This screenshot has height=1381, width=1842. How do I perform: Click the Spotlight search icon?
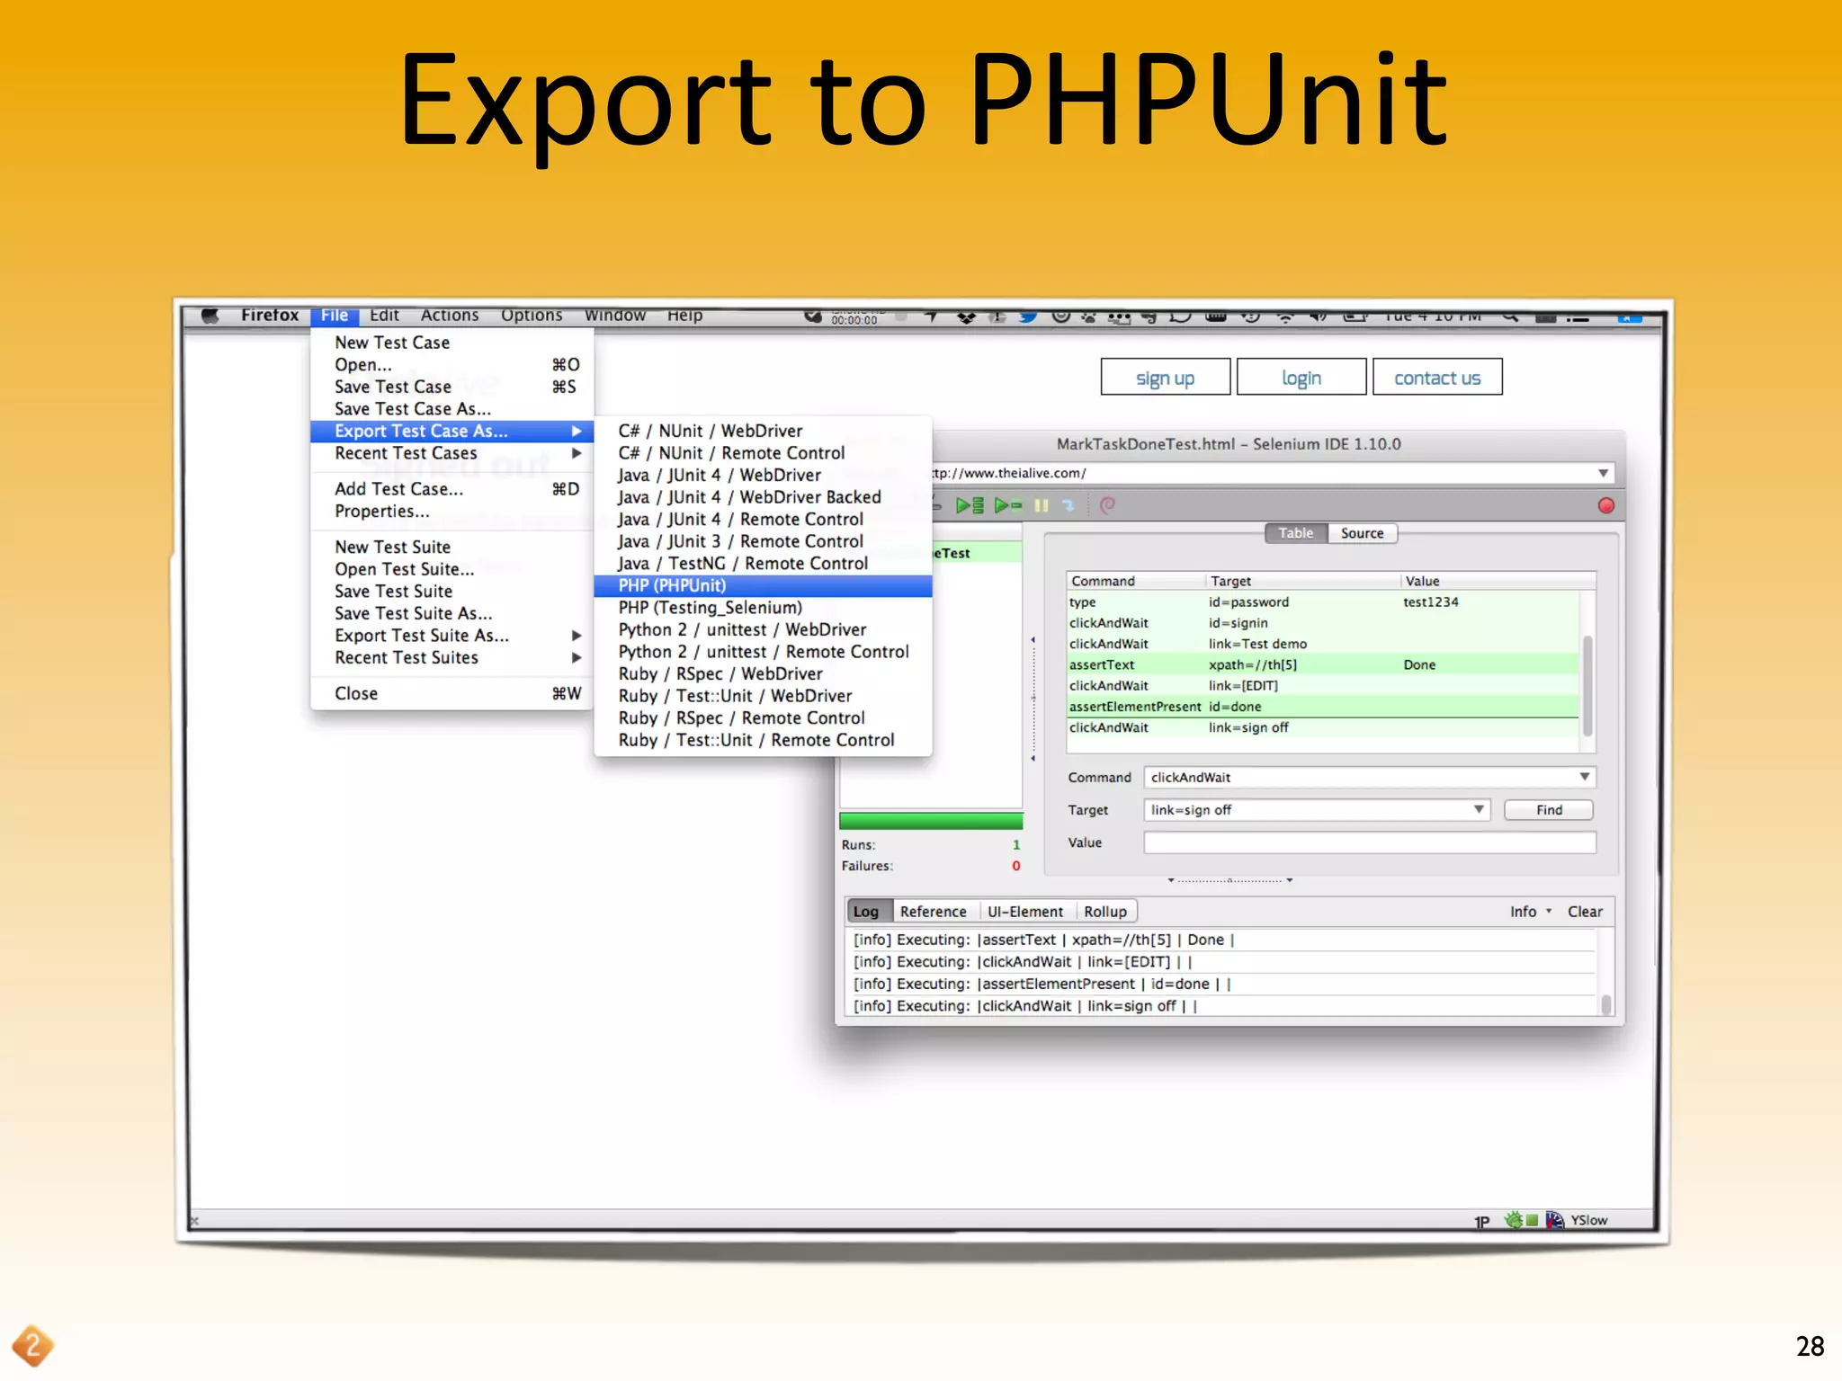point(1509,316)
